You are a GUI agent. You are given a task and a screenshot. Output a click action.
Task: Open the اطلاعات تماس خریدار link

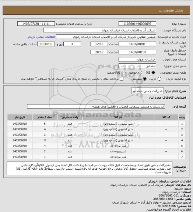[x=41, y=37]
